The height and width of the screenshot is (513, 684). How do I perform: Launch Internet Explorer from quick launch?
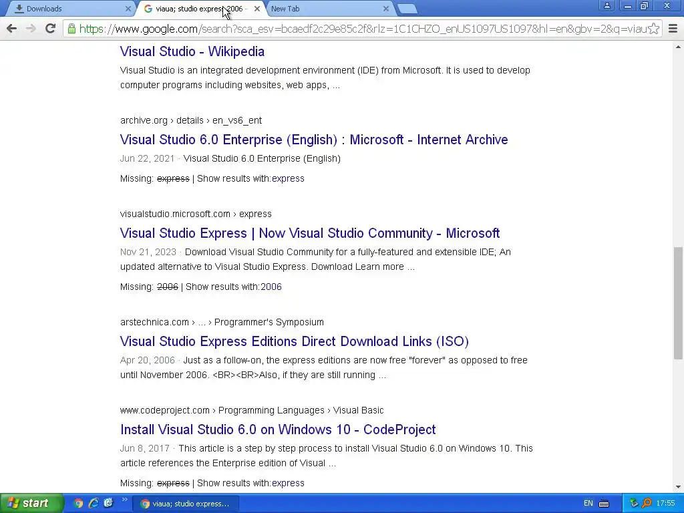[94, 504]
